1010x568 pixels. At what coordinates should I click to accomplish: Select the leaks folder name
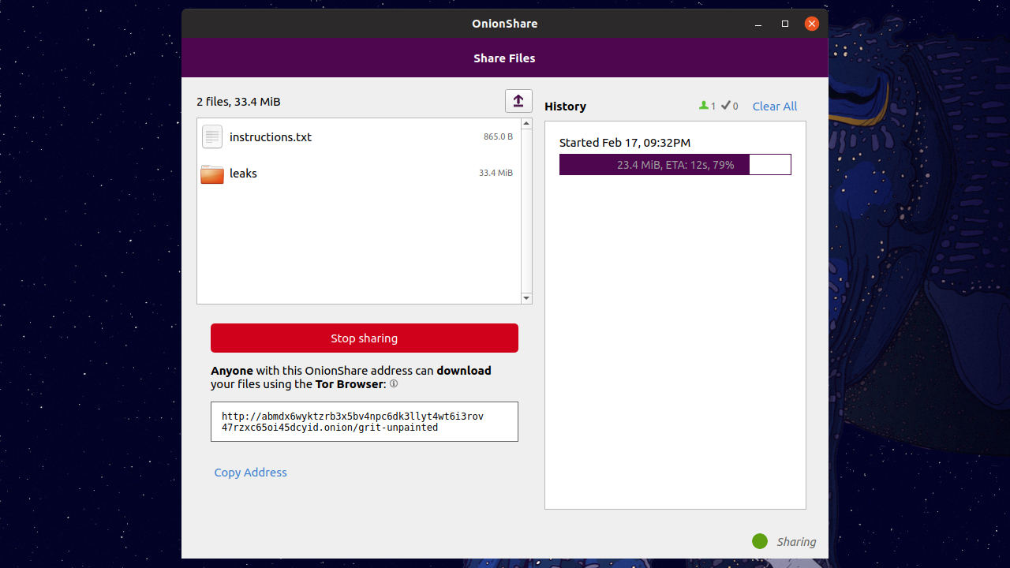[x=243, y=174]
